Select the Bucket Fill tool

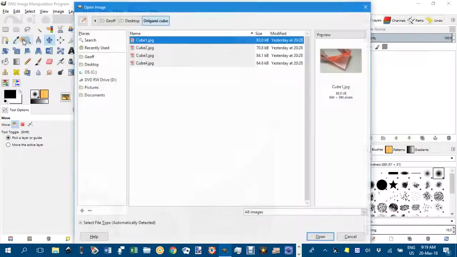[x=5, y=62]
